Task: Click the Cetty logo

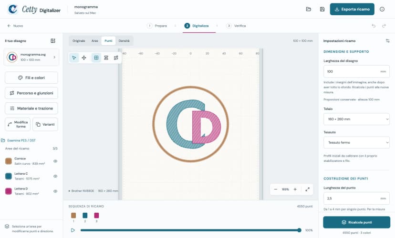Action: point(12,10)
